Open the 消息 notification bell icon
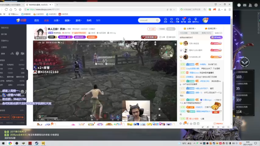The height and width of the screenshot is (146, 260). (189, 20)
